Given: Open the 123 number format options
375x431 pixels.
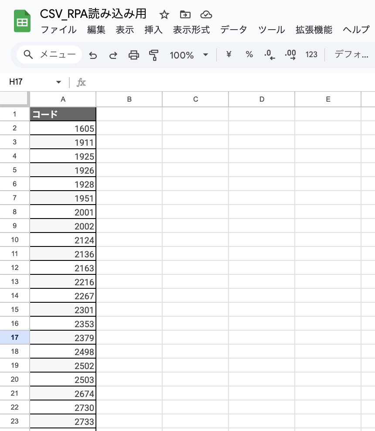Looking at the screenshot, I should coord(311,55).
